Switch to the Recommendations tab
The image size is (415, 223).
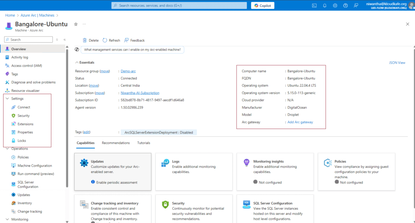point(116,143)
